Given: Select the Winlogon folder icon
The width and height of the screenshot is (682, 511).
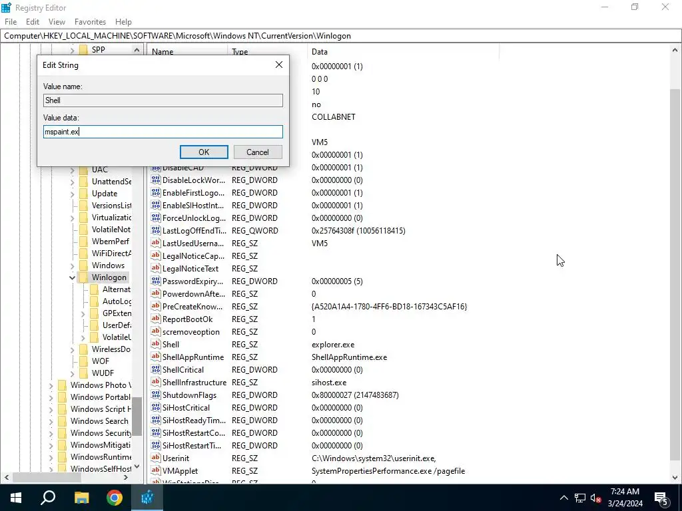Looking at the screenshot, I should pos(83,277).
